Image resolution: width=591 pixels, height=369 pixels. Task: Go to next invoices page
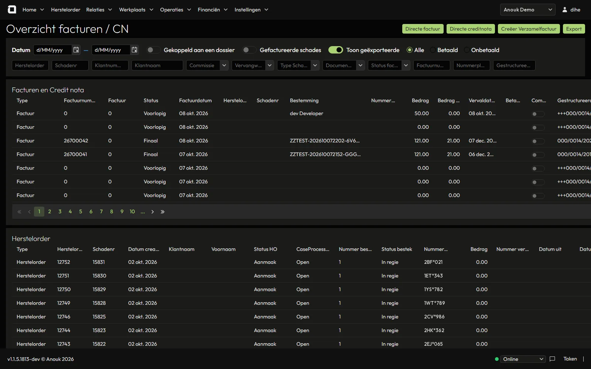(x=153, y=212)
